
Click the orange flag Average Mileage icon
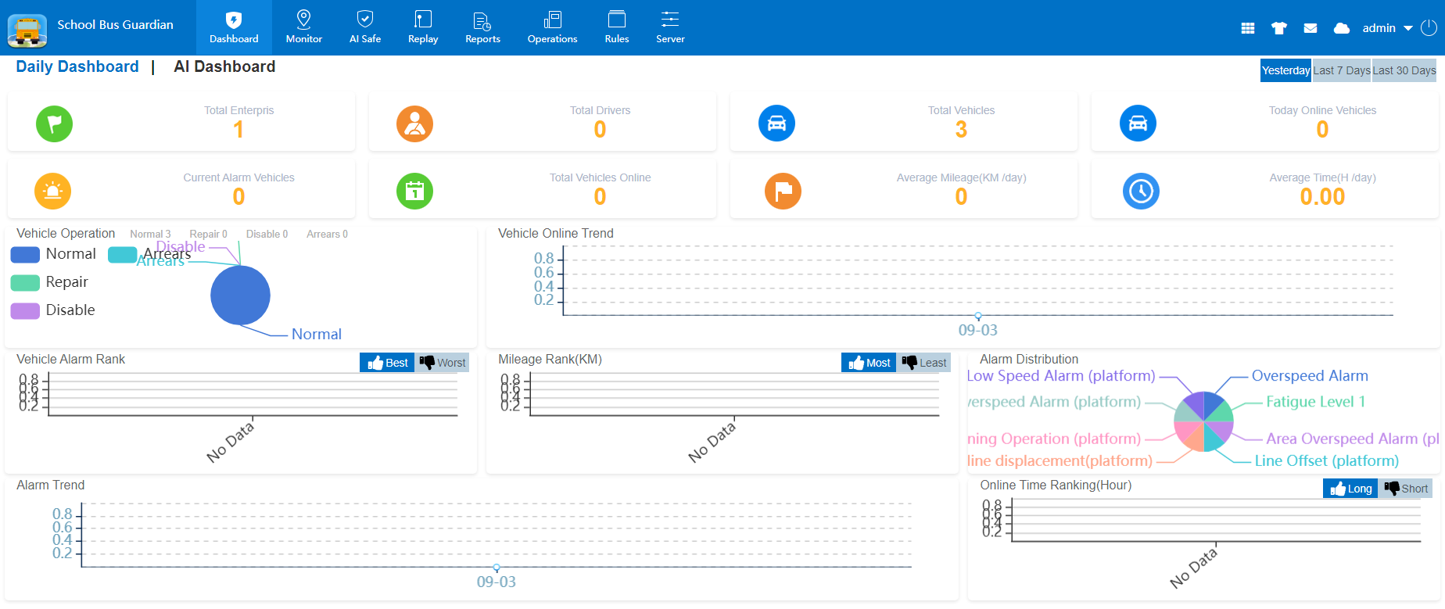783,191
